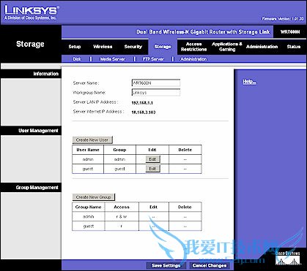Open the Disk sub-tab
The height and width of the screenshot is (271, 307).
(x=77, y=59)
